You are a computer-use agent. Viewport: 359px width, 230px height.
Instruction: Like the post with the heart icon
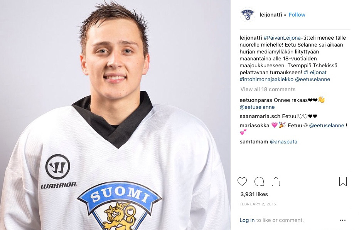click(x=242, y=182)
